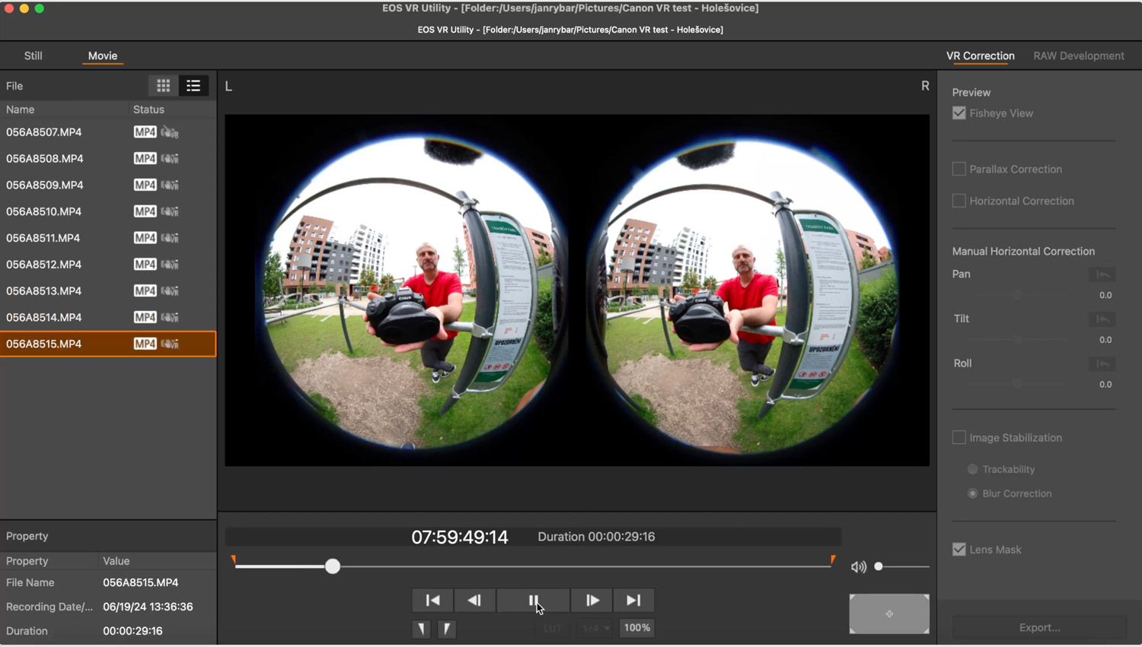Switch to the Still tab
Viewport: 1142px width, 647px height.
pos(33,56)
